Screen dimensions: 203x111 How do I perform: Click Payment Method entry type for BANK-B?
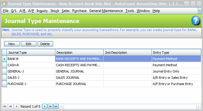coord(176,59)
